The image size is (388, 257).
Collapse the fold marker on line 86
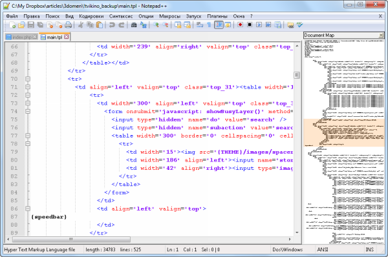(28, 209)
